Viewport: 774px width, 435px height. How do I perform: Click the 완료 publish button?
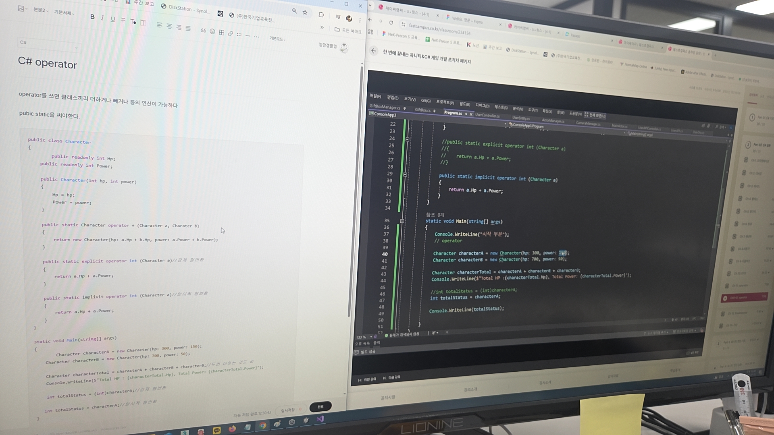[x=320, y=406]
